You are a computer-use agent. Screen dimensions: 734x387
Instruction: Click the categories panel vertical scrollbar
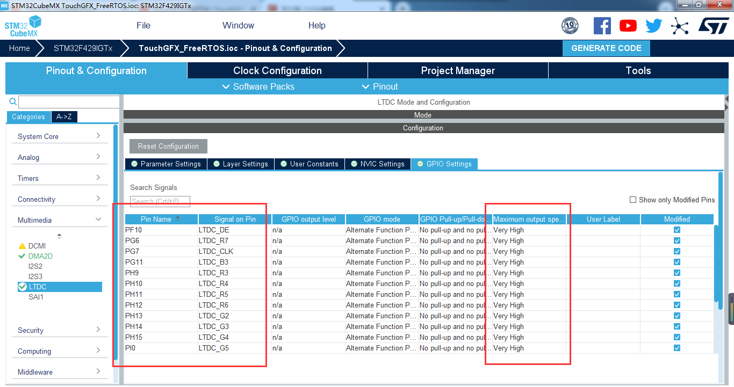click(x=116, y=242)
